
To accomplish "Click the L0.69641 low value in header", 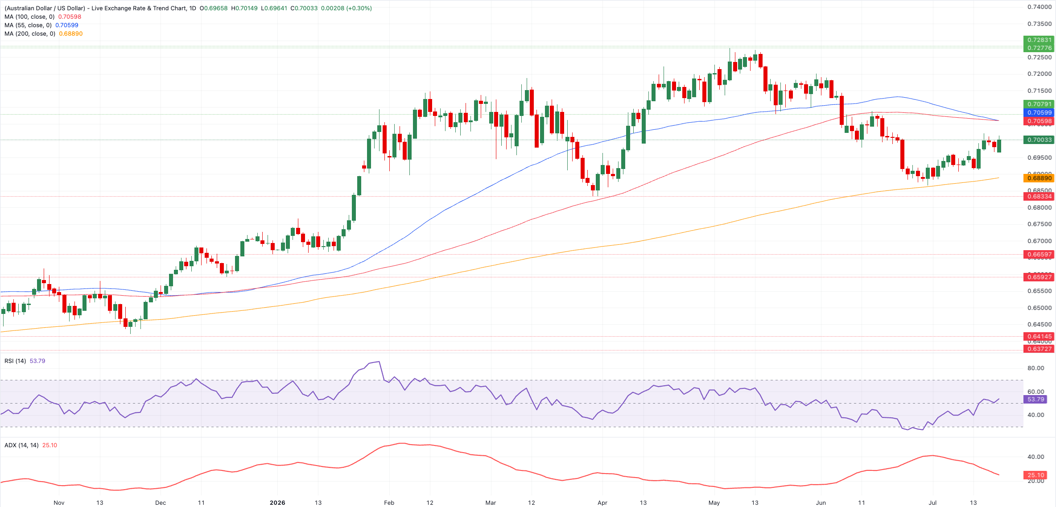I will [274, 8].
